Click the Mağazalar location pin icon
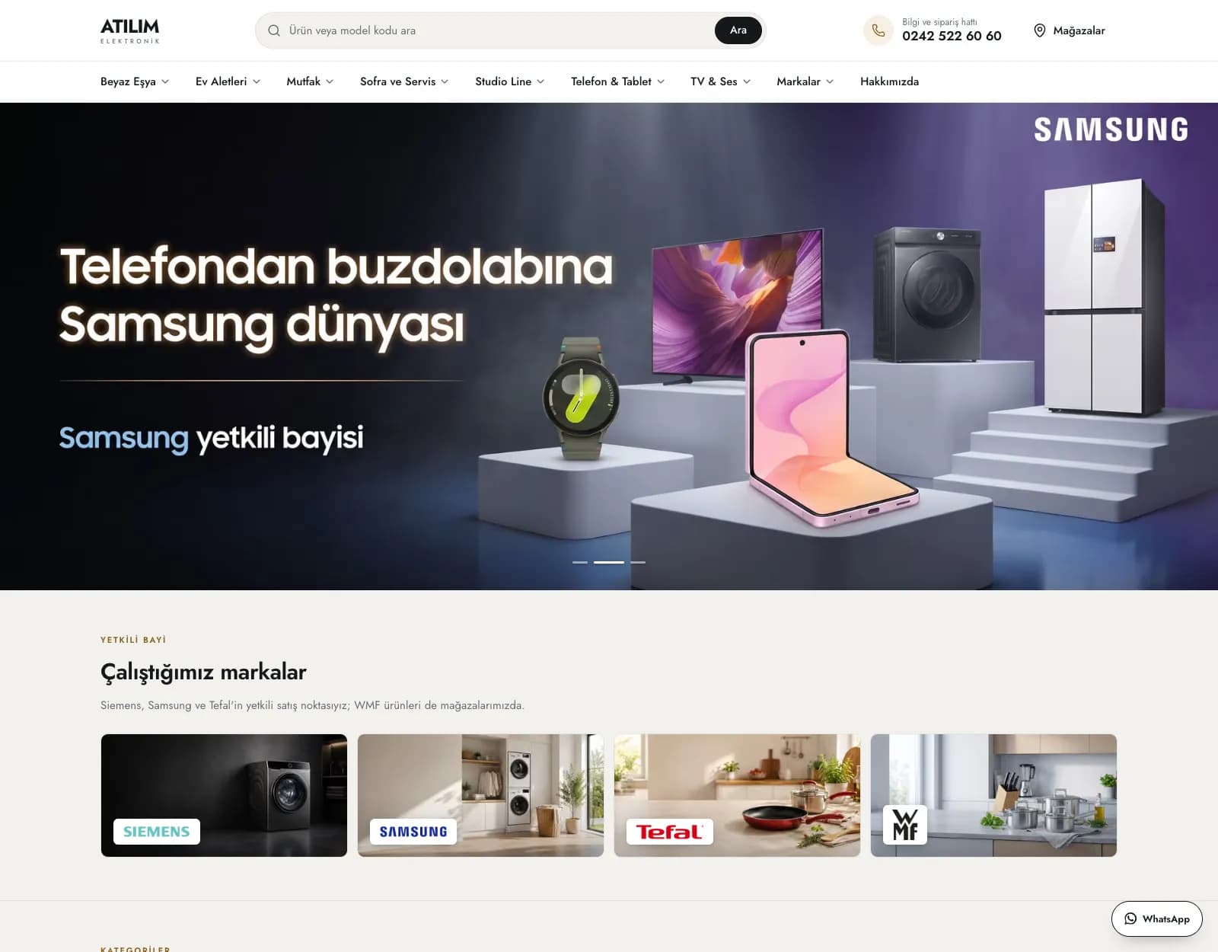The width and height of the screenshot is (1218, 952). (x=1039, y=30)
